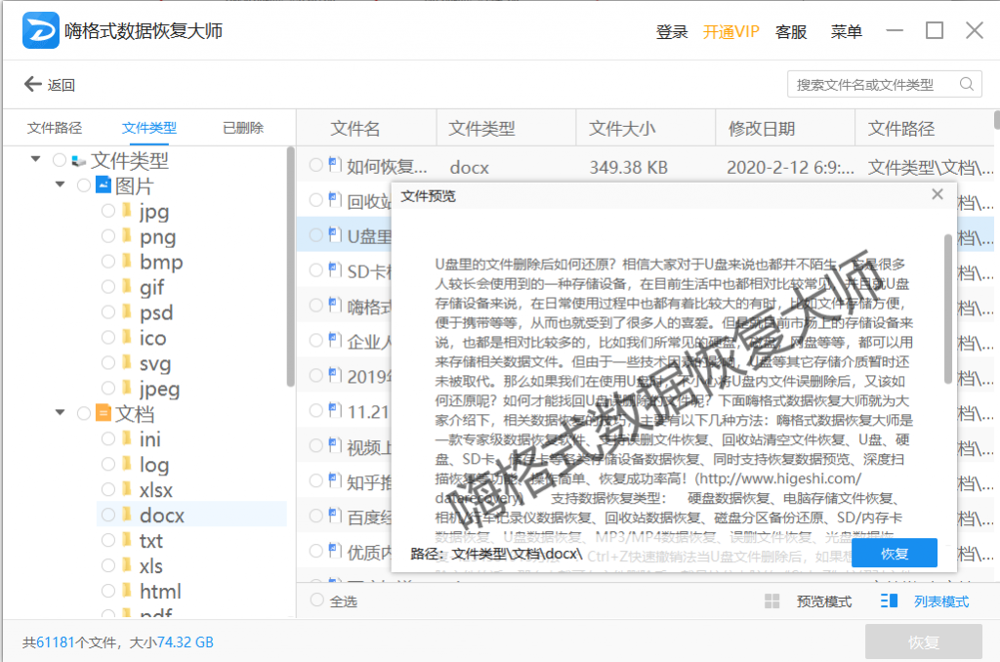The width and height of the screenshot is (1000, 662).
Task: Click 返回 to go back
Action: pos(62,84)
